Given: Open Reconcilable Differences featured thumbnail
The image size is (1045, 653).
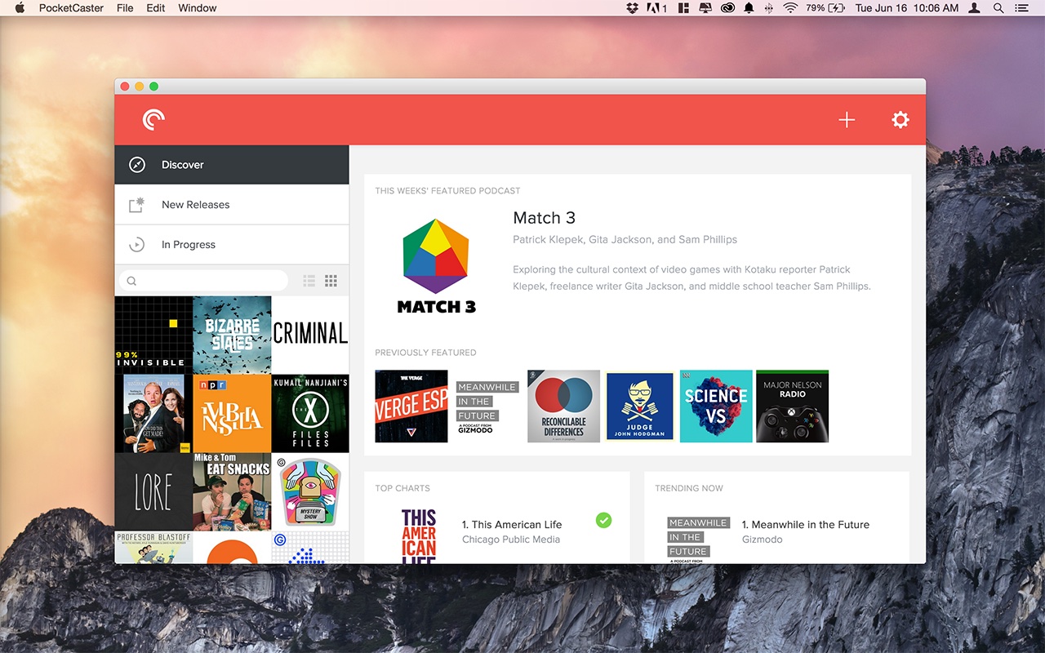Looking at the screenshot, I should [563, 406].
